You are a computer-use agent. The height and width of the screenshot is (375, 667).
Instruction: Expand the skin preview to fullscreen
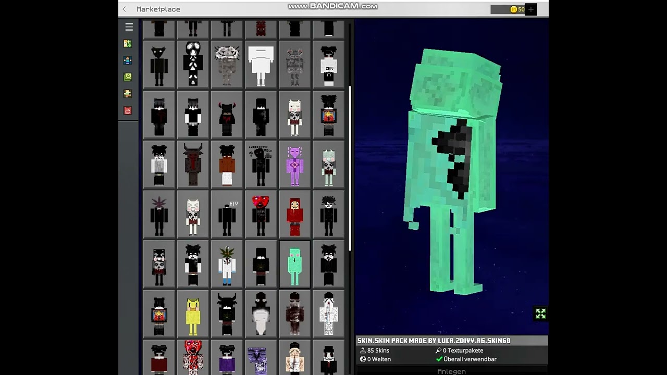tap(540, 314)
